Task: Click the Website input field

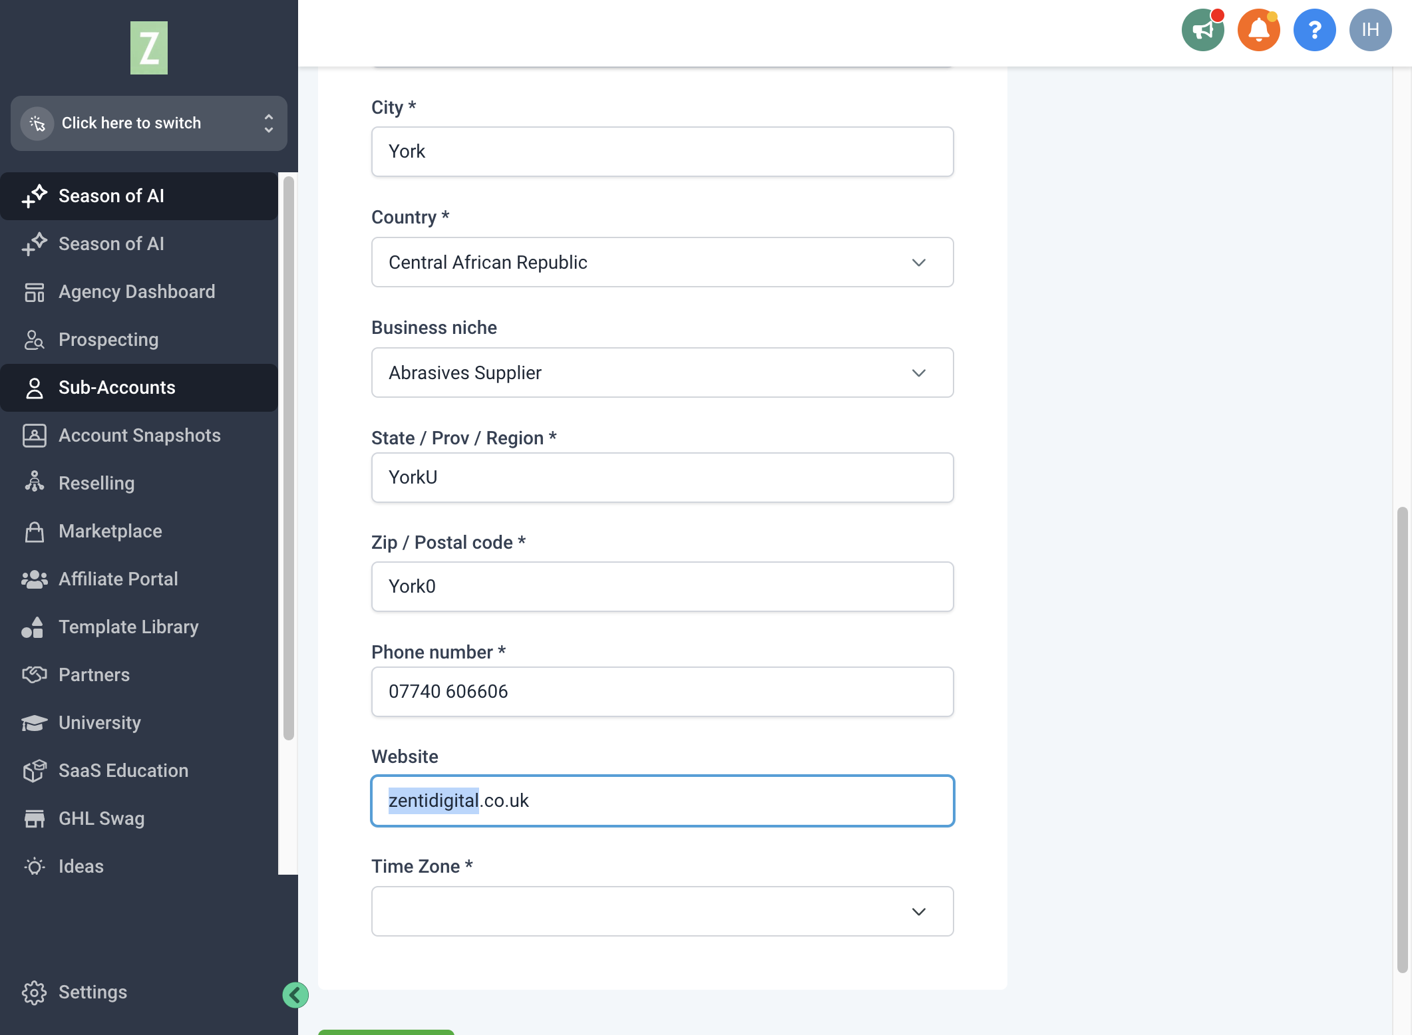Action: 662,801
